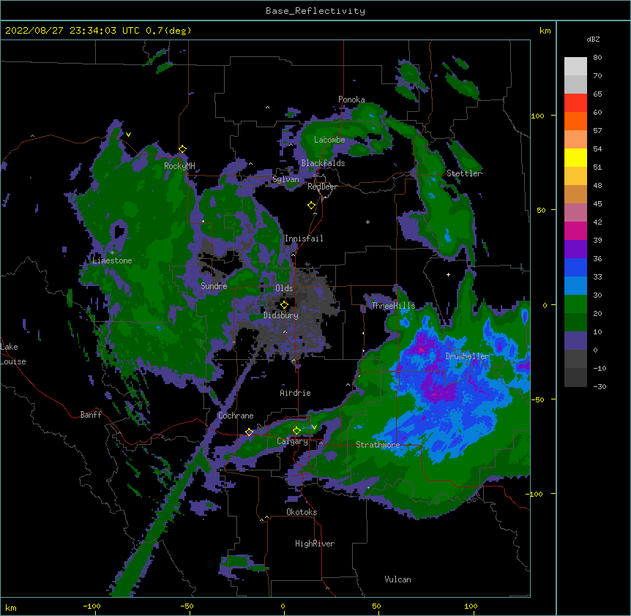Click the Base_Reflectivity title
Screen dimensions: 631x616
point(315,11)
